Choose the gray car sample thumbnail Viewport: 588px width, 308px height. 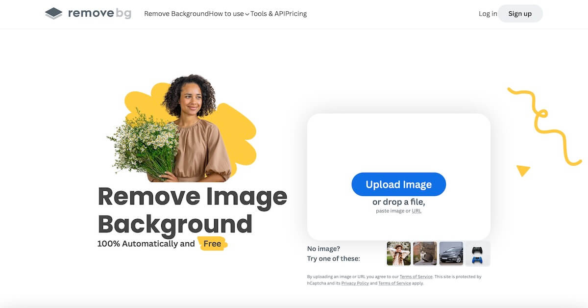point(451,254)
